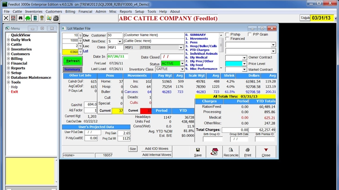Click the Birth Group ID field

tap(213, 139)
